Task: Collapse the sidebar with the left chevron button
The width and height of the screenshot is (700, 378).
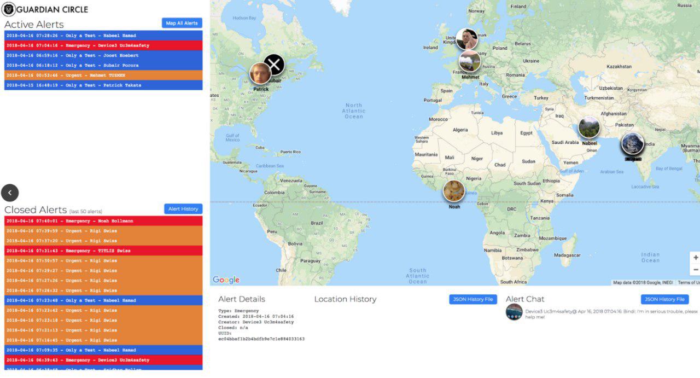Action: point(10,193)
